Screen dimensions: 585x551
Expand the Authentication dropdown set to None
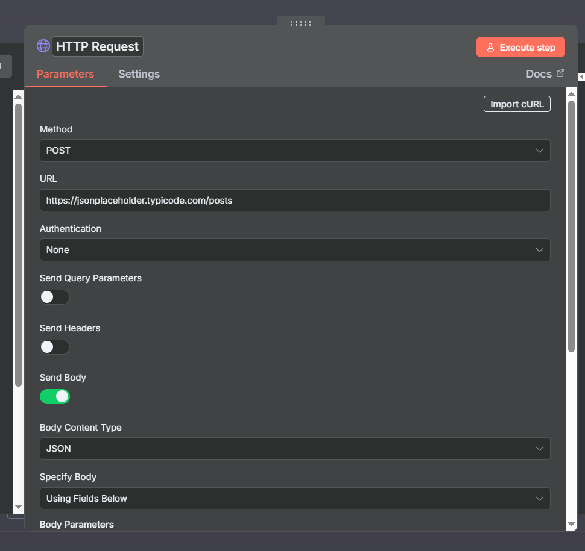coord(294,250)
